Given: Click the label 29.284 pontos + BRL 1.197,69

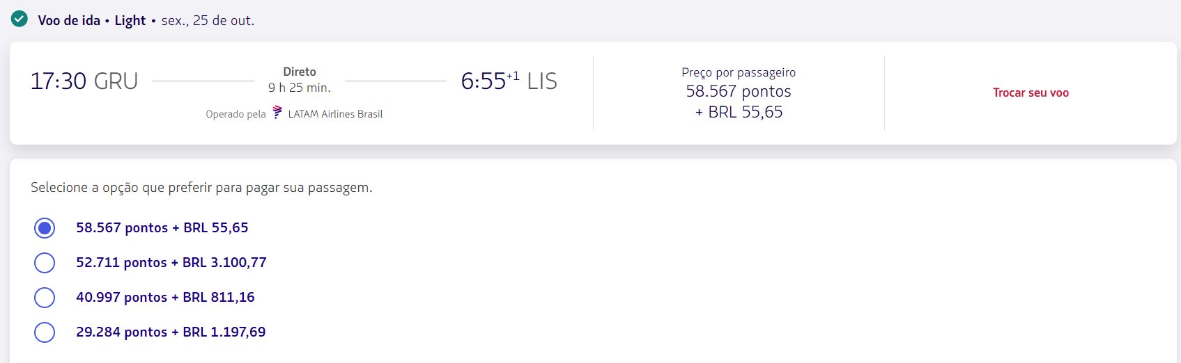Looking at the screenshot, I should coord(171,332).
